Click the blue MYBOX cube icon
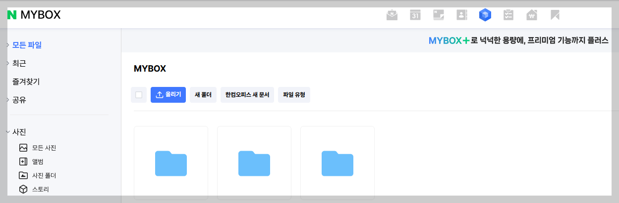 pos(485,15)
